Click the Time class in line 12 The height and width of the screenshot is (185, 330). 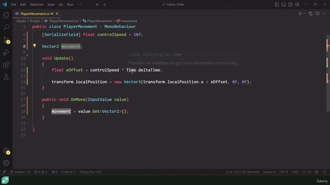[x=131, y=70]
